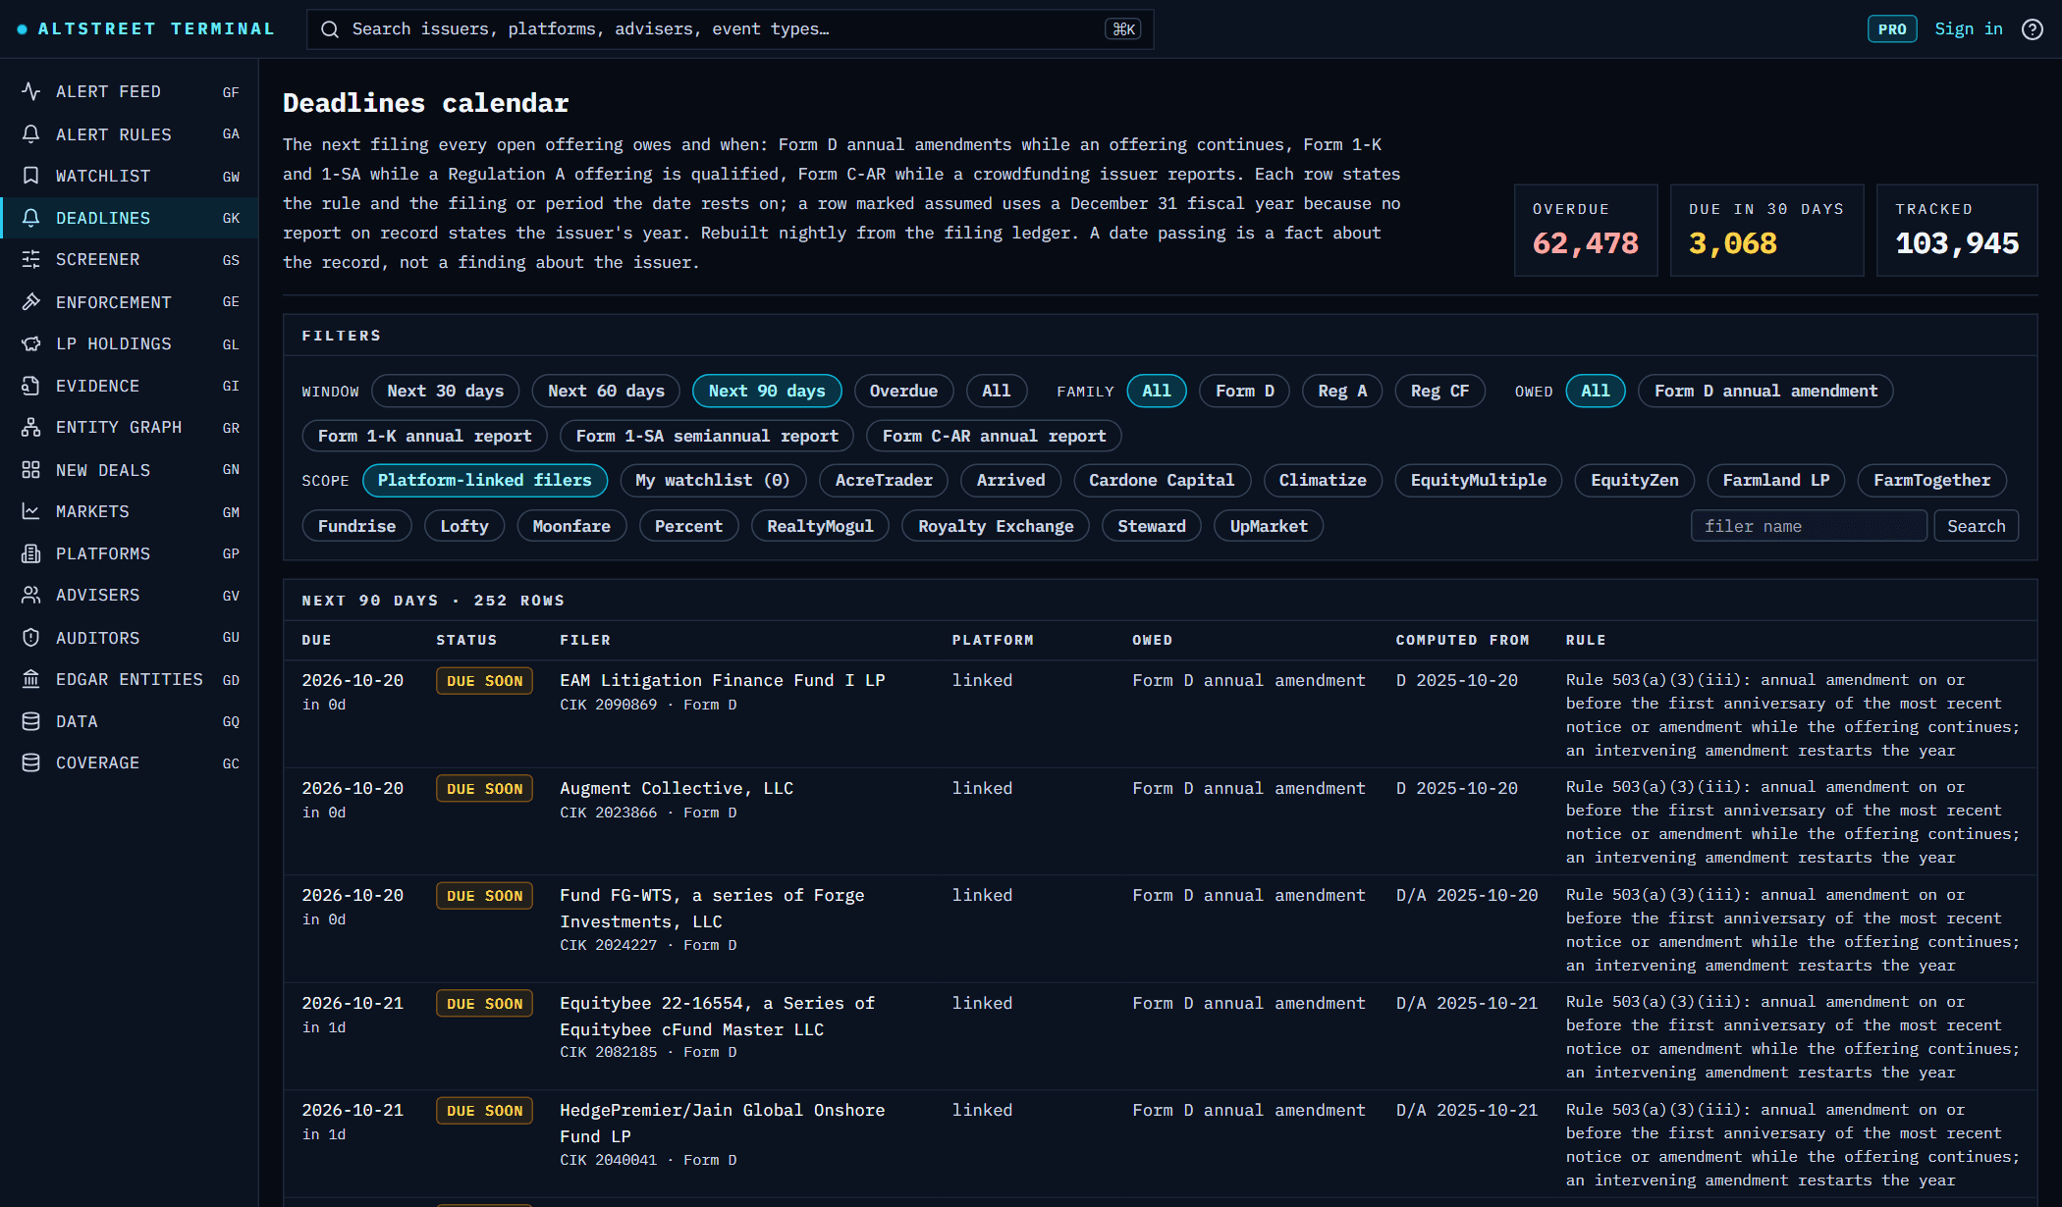Viewport: 2062px width, 1207px height.
Task: Click the COMPUTED FROM column header
Action: coord(1463,640)
